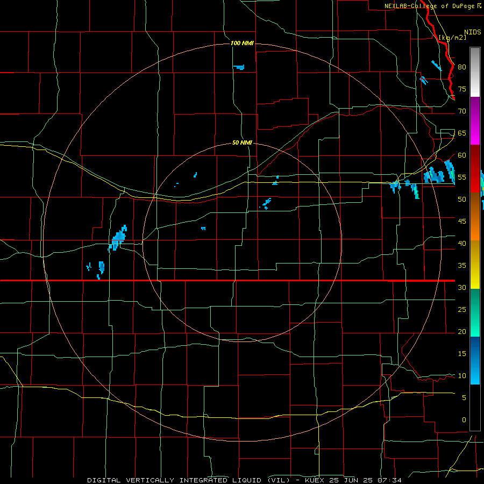Select the "75" value on the VIL scale
The height and width of the screenshot is (484, 484).
462,89
